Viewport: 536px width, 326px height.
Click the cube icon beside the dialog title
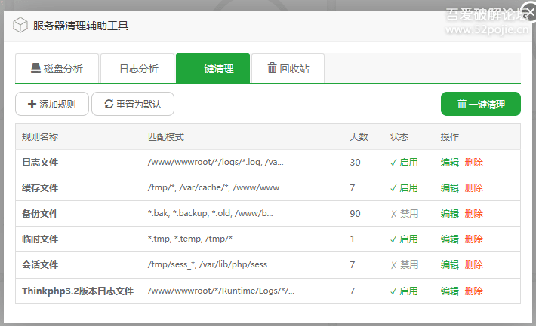[x=20, y=25]
